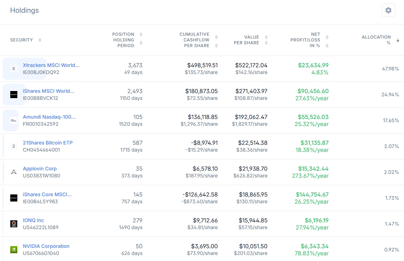This screenshot has height=261, width=404.
Task: Click the Xtrackers MSCI World logo icon
Action: pyautogui.click(x=14, y=69)
